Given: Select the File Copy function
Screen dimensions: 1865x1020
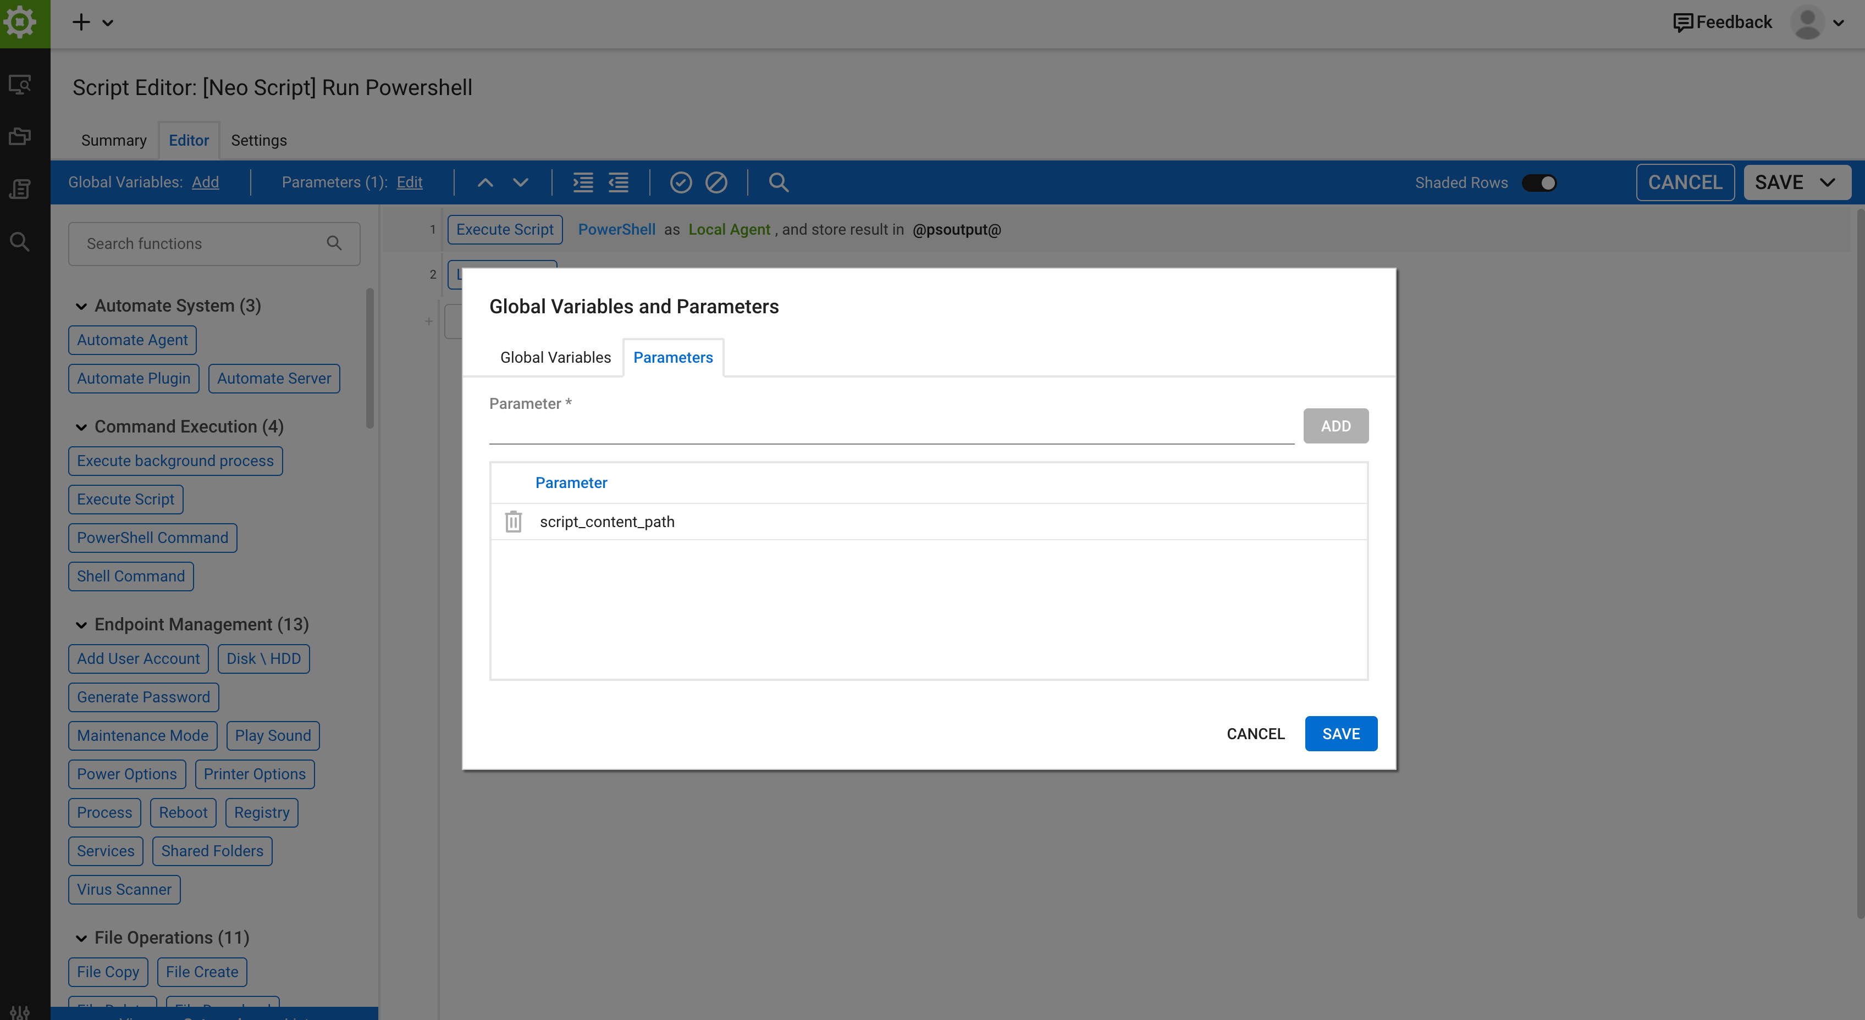Looking at the screenshot, I should pyautogui.click(x=108, y=972).
